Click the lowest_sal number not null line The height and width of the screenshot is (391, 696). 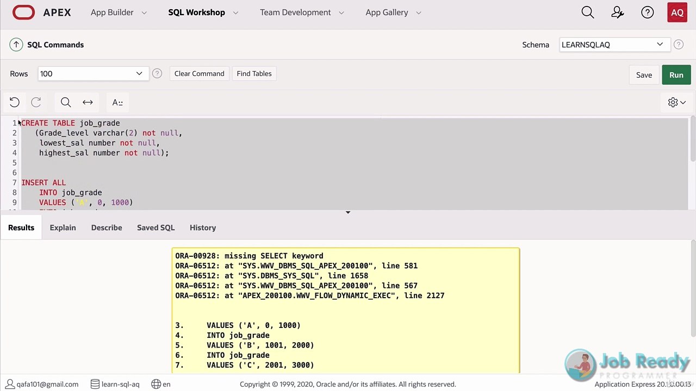coord(100,143)
